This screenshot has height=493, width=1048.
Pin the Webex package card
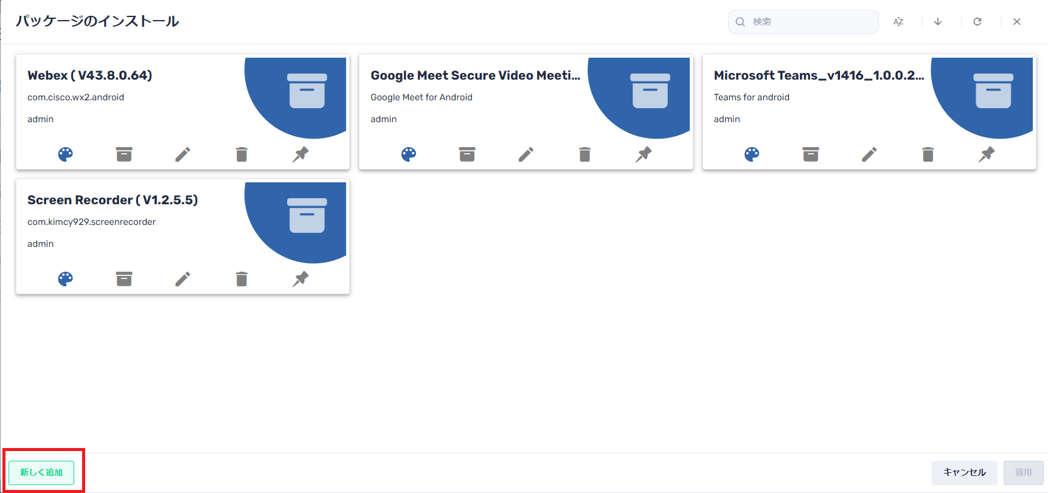(300, 154)
